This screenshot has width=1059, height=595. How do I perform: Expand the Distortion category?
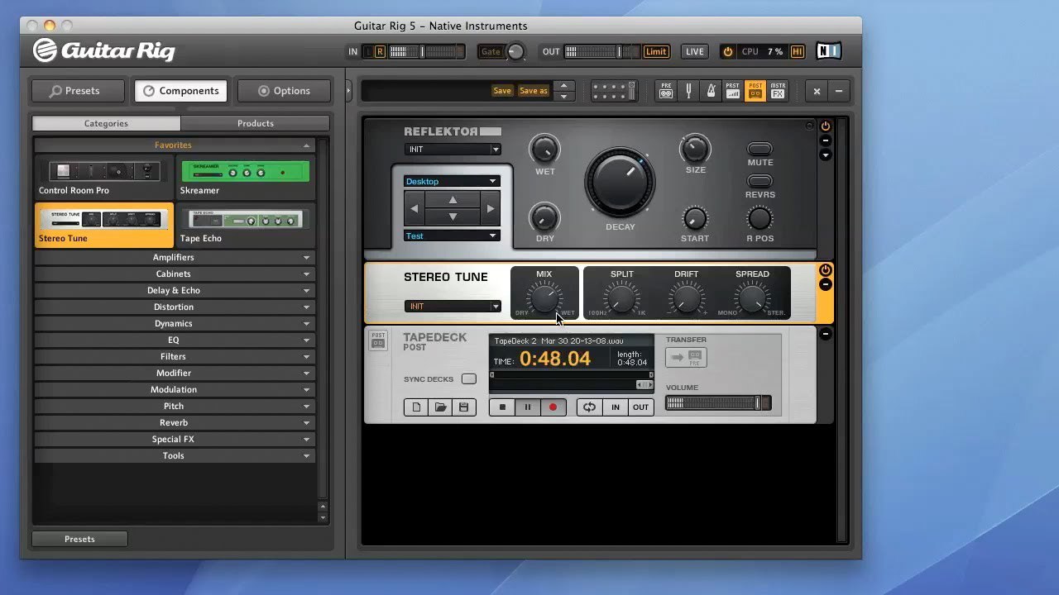coord(174,307)
